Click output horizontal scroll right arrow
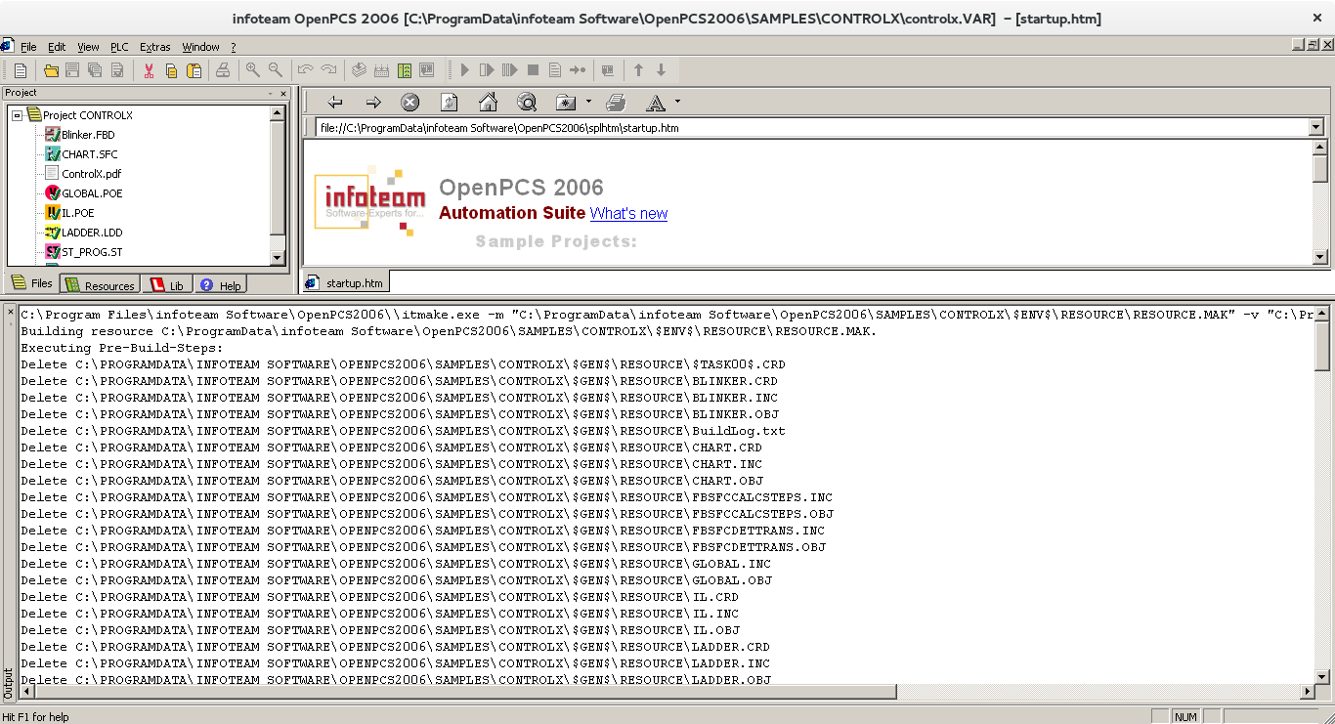Image resolution: width=1335 pixels, height=724 pixels. pos(1307,692)
